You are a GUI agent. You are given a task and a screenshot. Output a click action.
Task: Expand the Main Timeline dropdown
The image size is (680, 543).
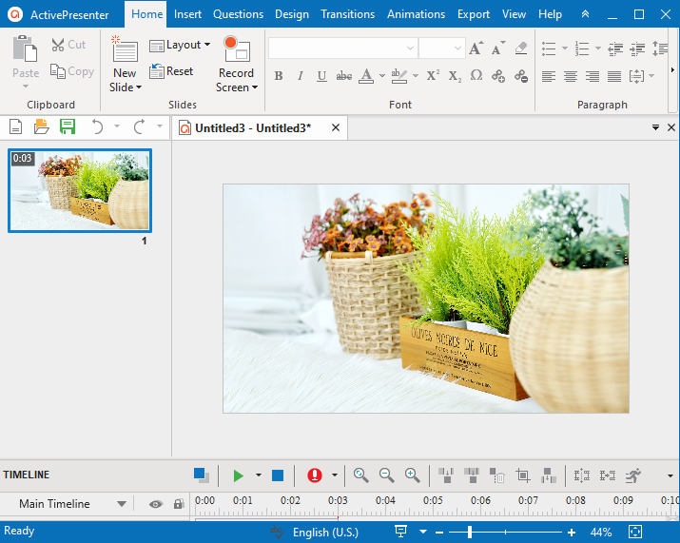[122, 504]
